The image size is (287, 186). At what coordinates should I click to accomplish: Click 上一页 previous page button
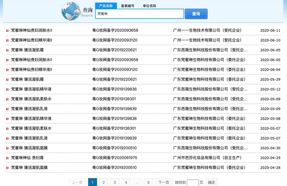tap(77, 182)
